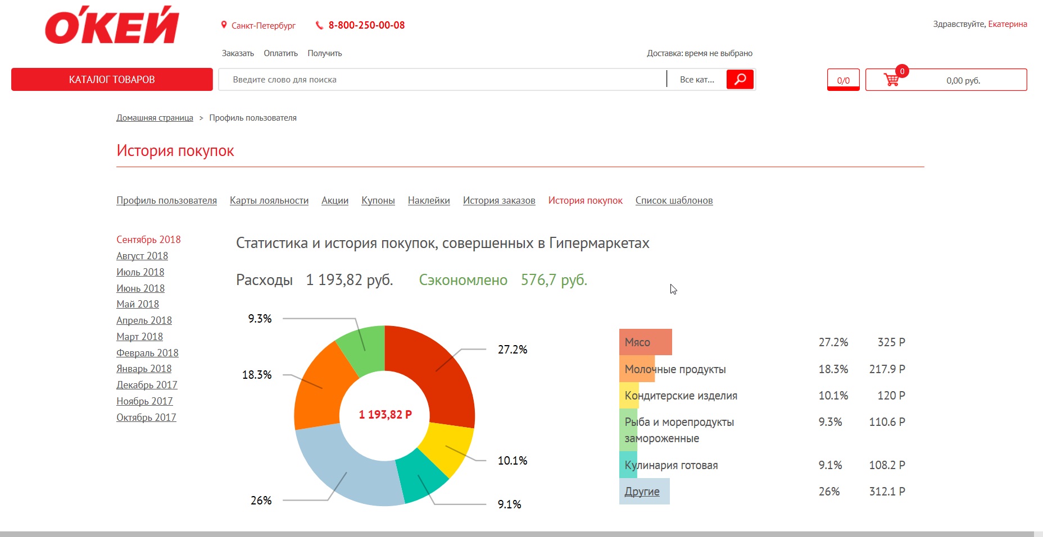Expand the 'Все кат...' category dropdown
1043x537 pixels.
point(696,80)
